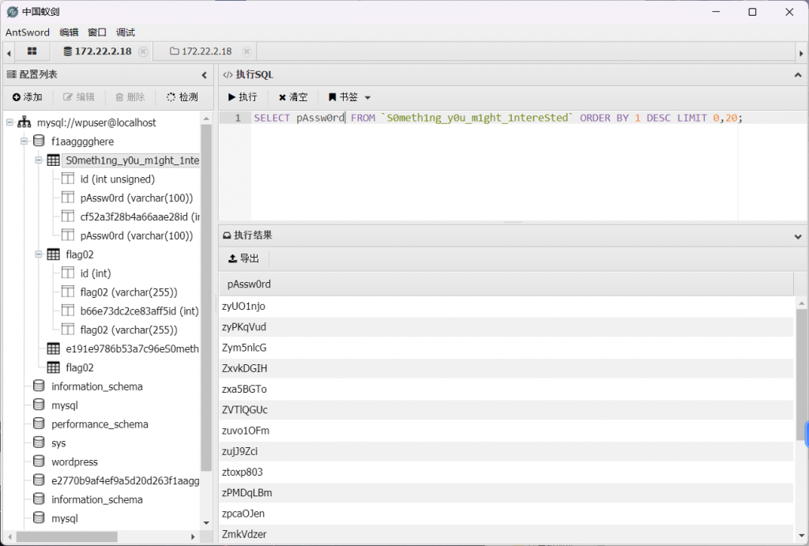This screenshot has width=809, height=546.
Task: Click the 检测 button
Action: pyautogui.click(x=182, y=97)
